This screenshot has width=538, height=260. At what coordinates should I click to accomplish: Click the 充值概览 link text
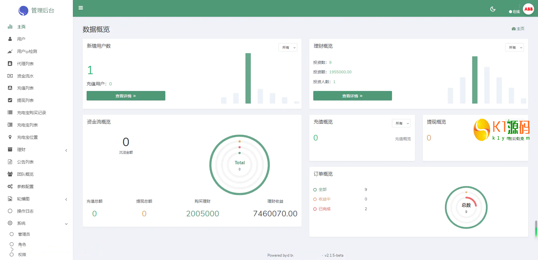pyautogui.click(x=403, y=139)
